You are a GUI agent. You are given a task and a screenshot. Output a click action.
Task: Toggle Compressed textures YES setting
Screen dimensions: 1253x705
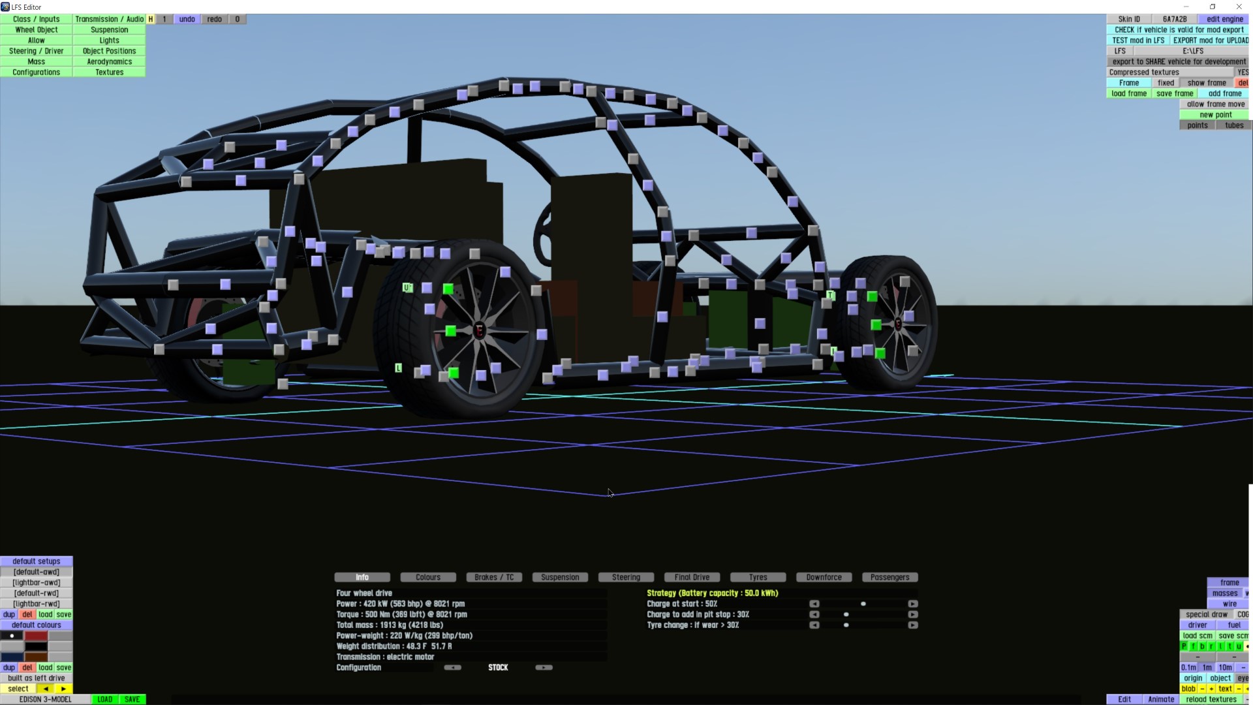(x=1242, y=72)
